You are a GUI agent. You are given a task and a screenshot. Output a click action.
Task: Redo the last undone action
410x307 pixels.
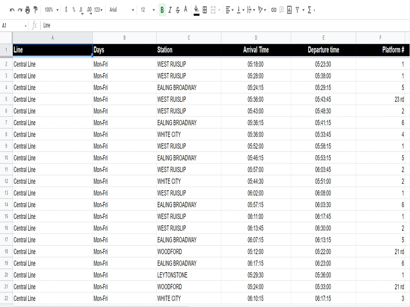(x=20, y=10)
